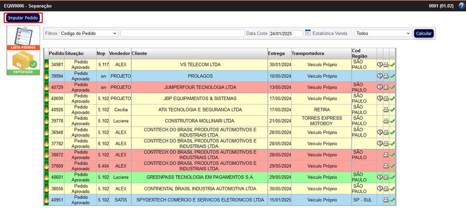Open the calendar picker beside Data Corte
The image size is (466, 212).
tap(308, 33)
